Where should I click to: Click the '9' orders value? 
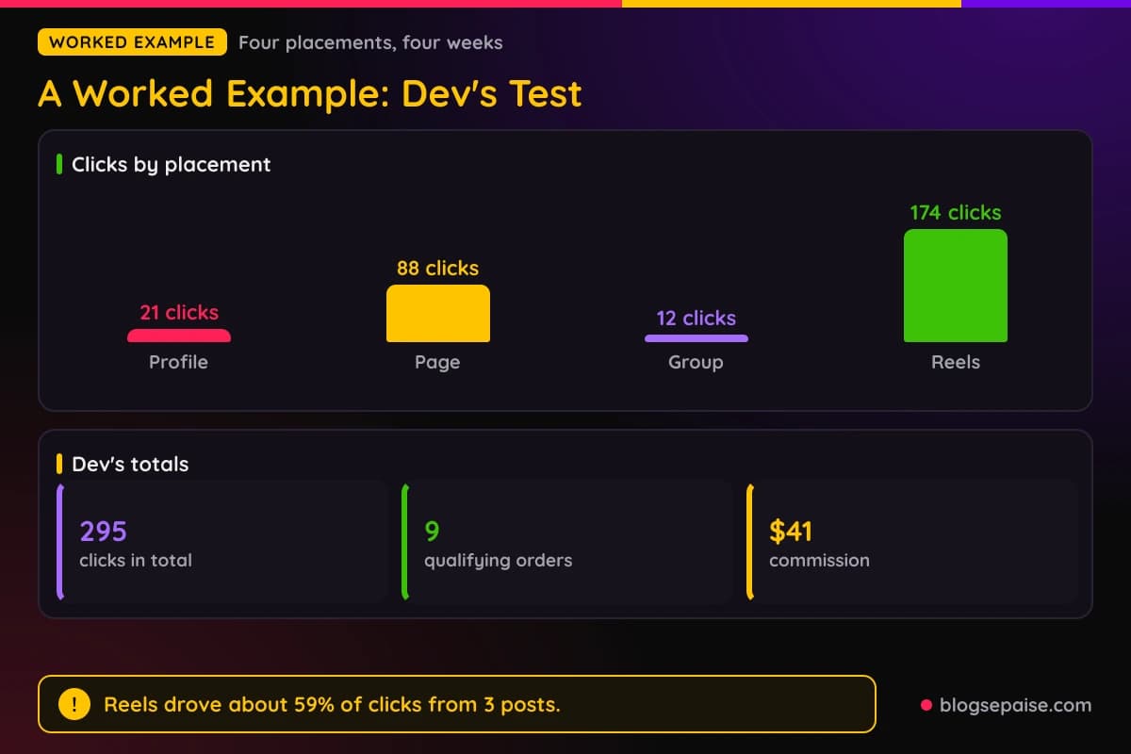432,532
